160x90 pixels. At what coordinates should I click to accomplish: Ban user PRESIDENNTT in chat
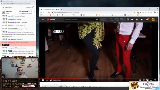tap(3, 29)
